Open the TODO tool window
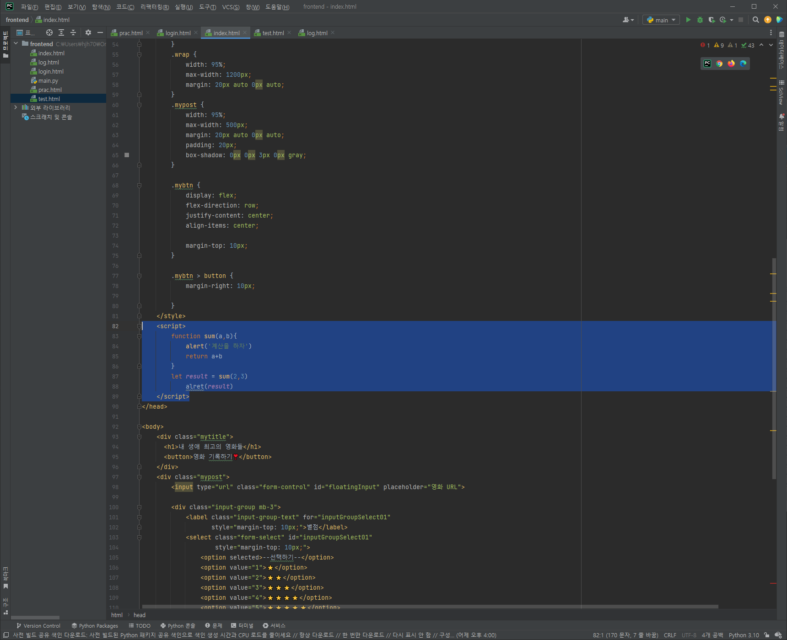The width and height of the screenshot is (787, 640). point(140,626)
